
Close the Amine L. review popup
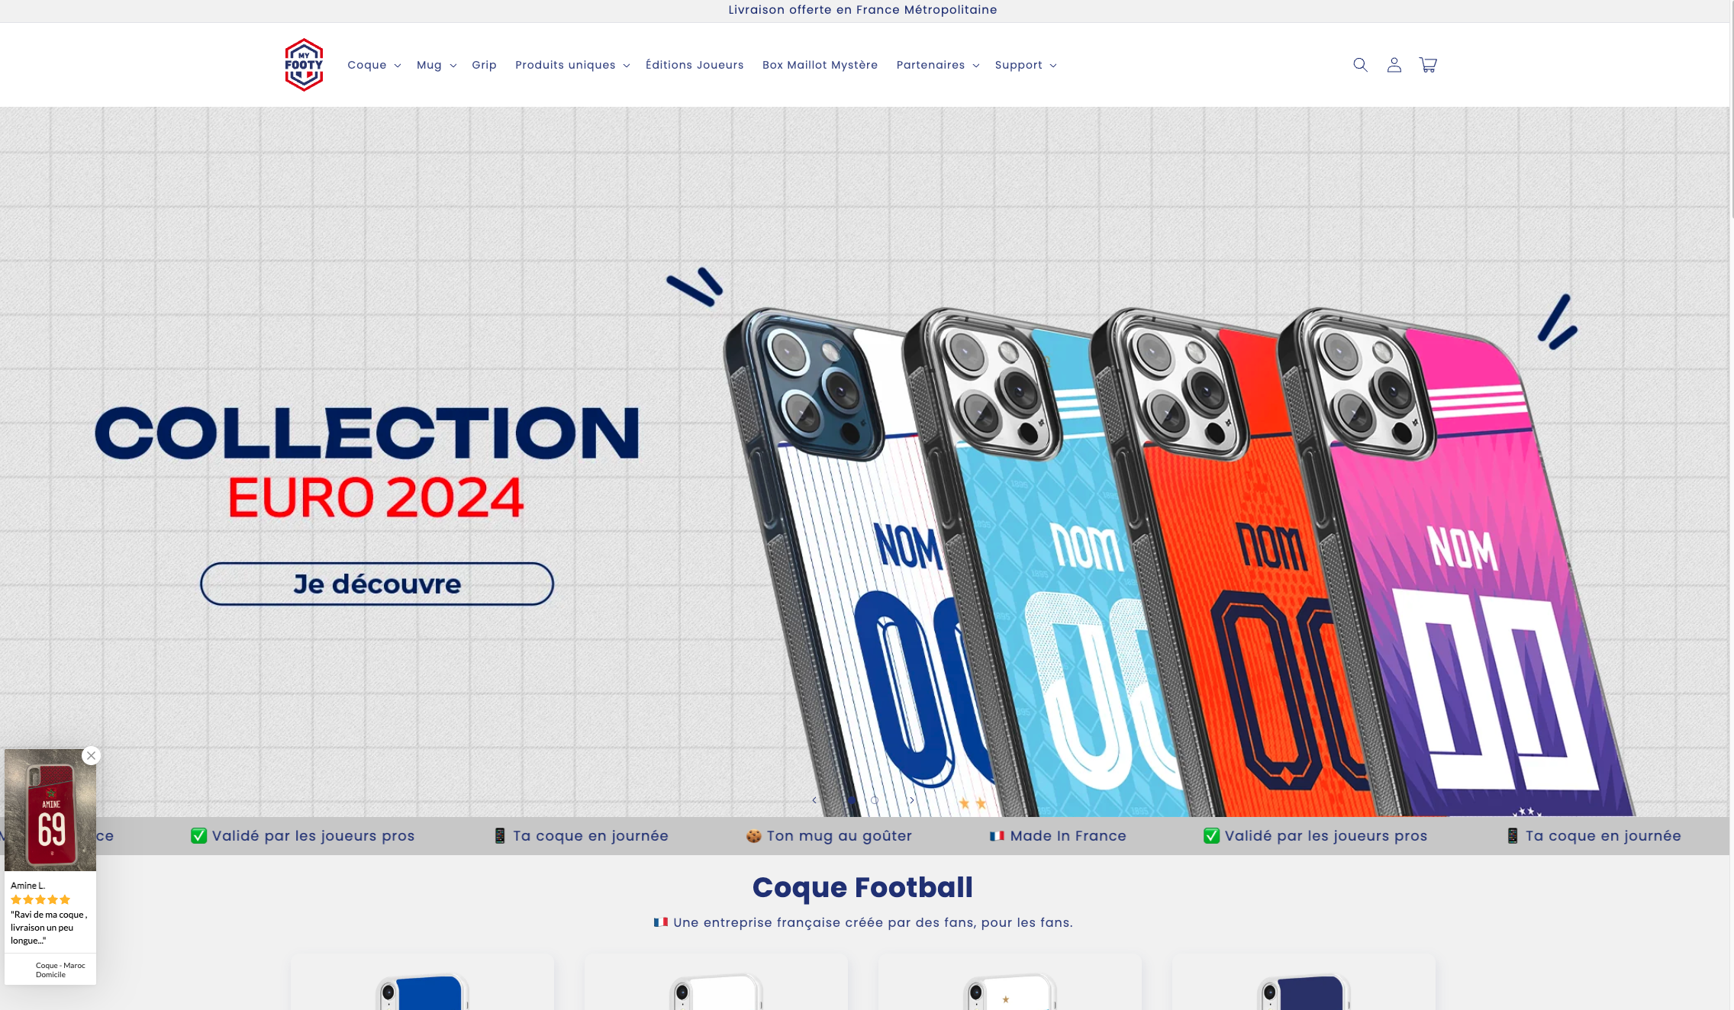92,756
